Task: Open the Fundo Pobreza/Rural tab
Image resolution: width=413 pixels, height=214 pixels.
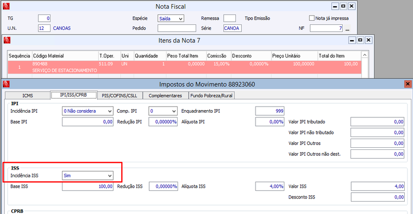Action: [212, 96]
